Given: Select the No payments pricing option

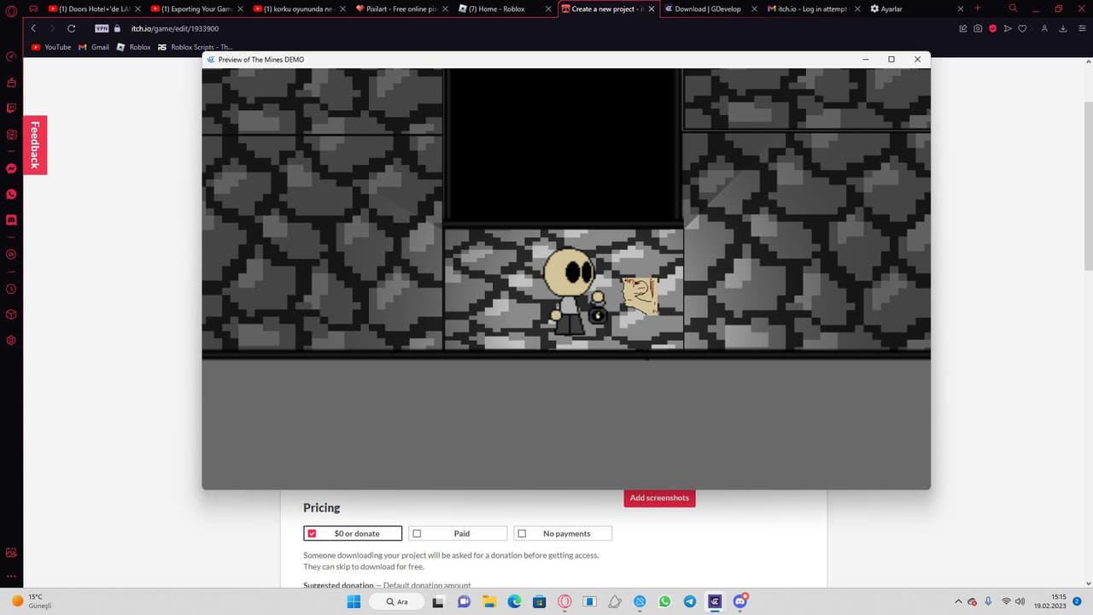Looking at the screenshot, I should [x=563, y=533].
